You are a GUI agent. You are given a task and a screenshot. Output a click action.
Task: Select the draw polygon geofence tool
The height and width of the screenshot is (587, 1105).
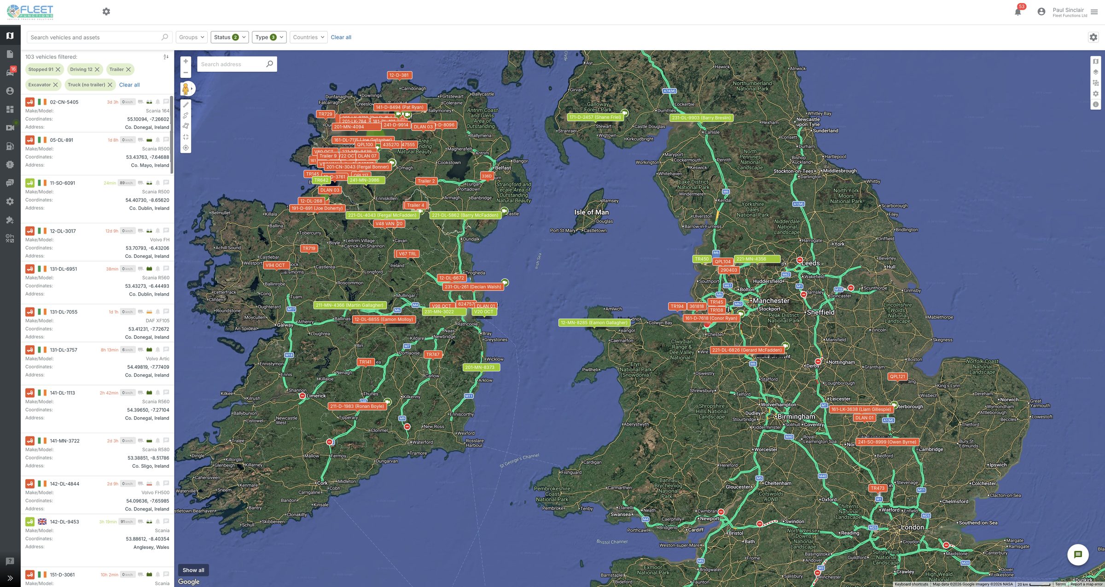click(186, 126)
